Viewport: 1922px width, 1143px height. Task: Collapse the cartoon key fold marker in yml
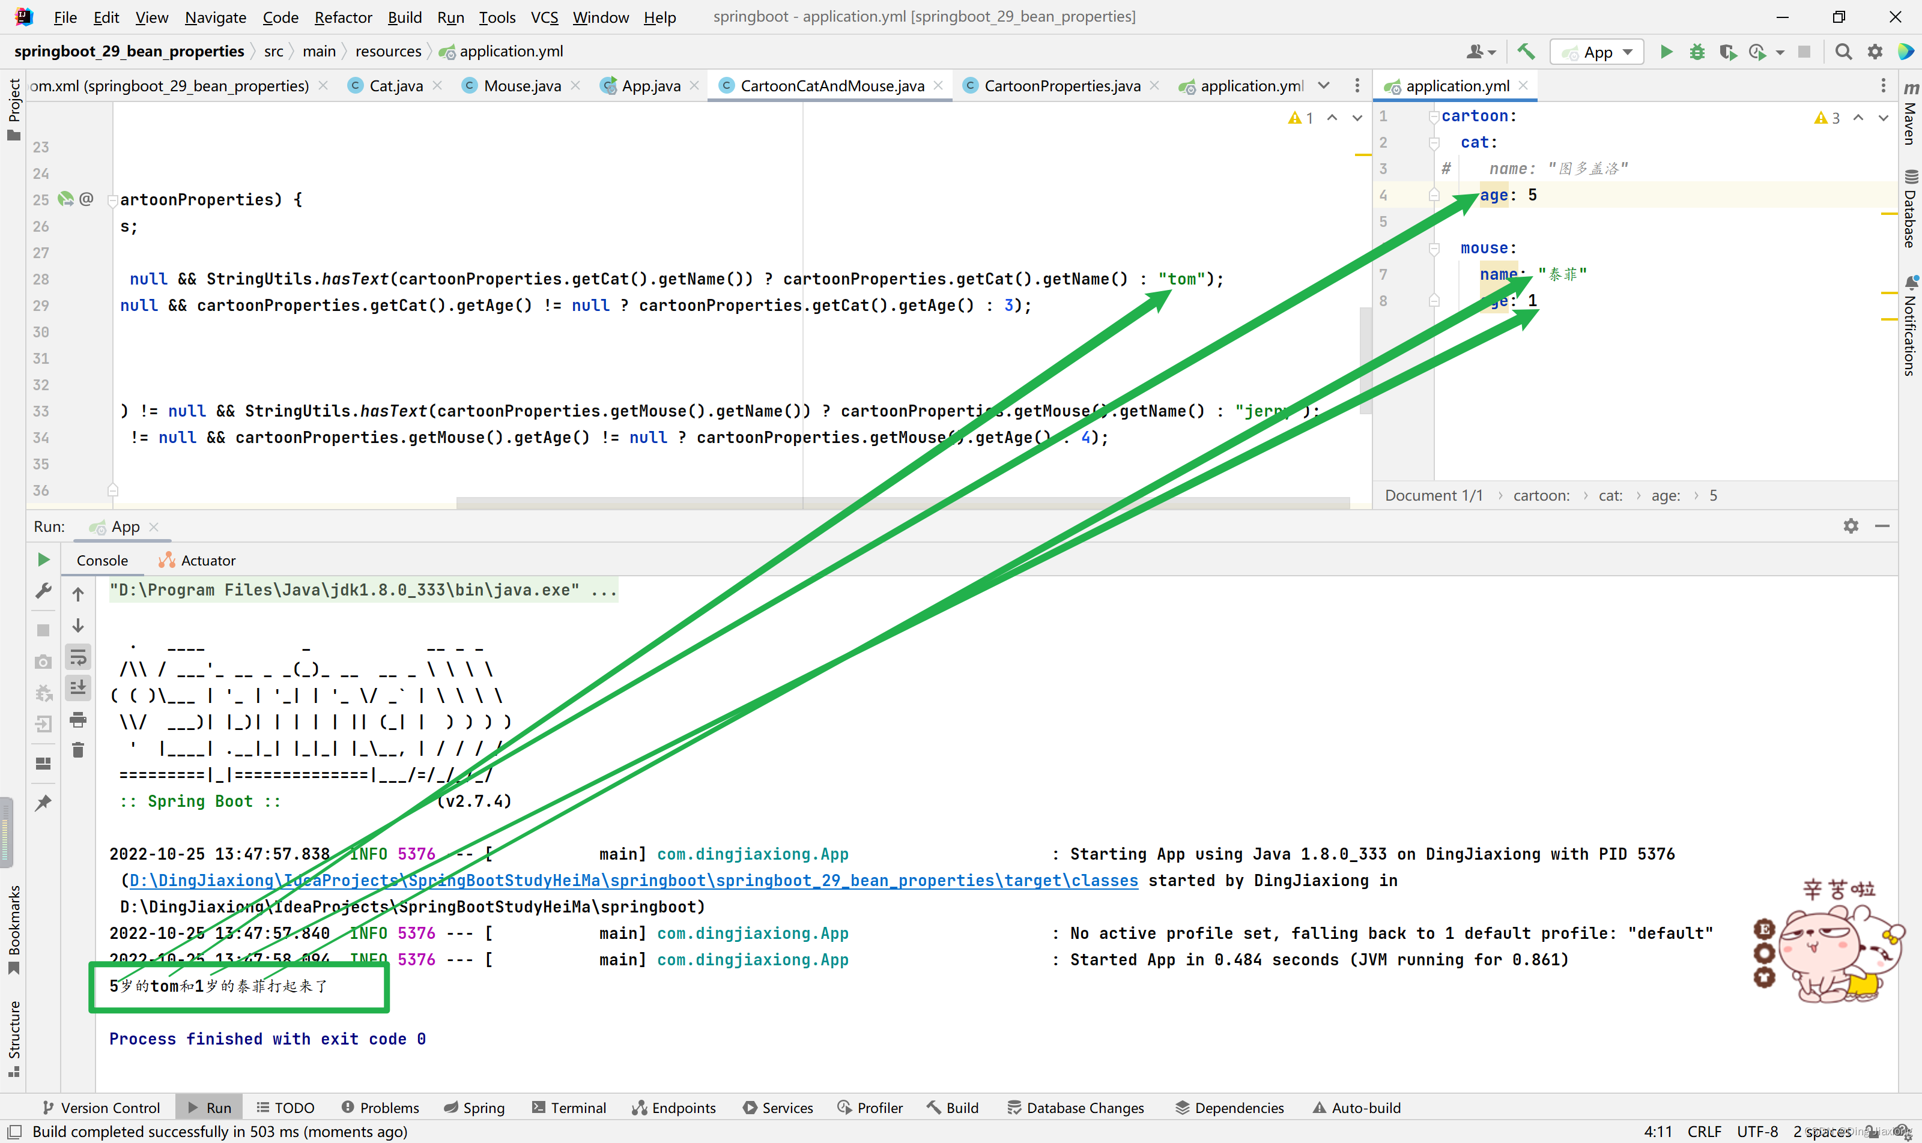click(x=1434, y=116)
